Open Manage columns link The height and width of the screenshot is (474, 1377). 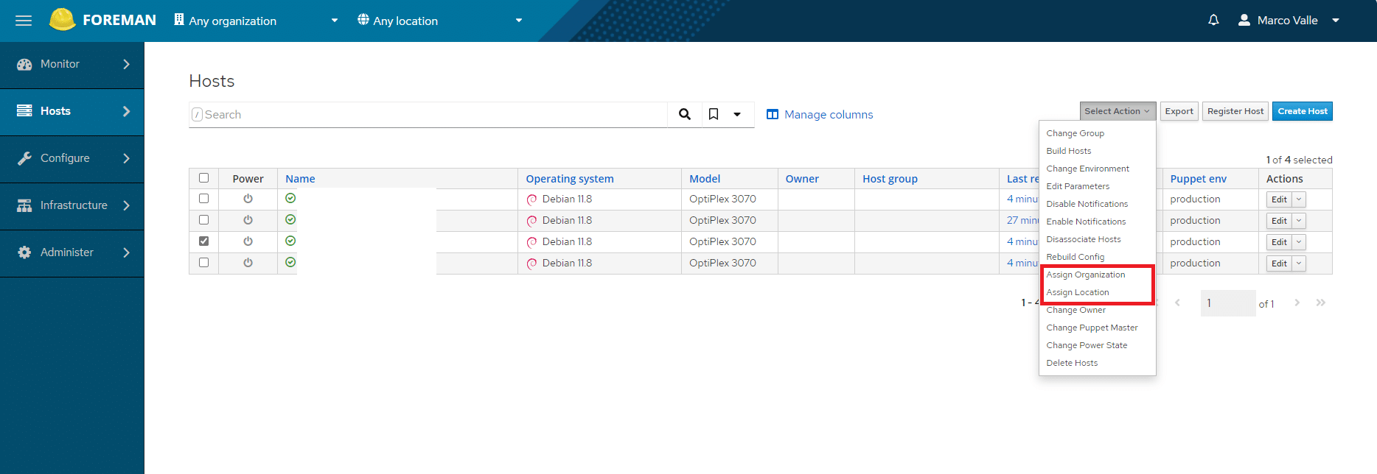820,114
